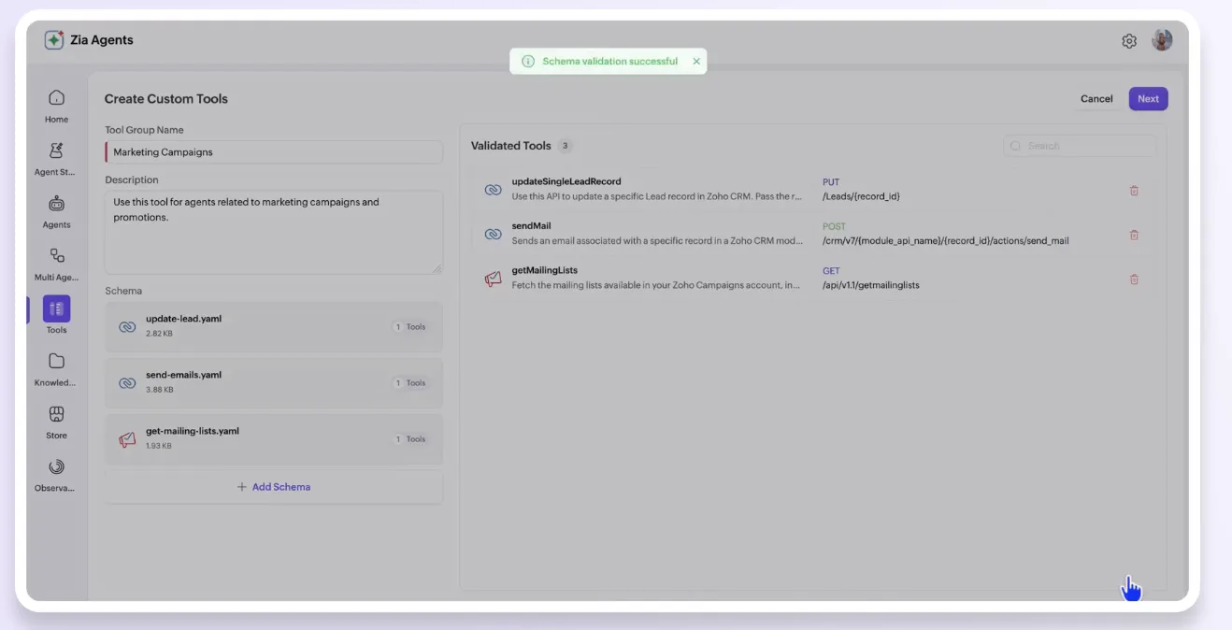Select the get-mailing-lists.yaml schema file
The height and width of the screenshot is (630, 1232).
pyautogui.click(x=274, y=439)
